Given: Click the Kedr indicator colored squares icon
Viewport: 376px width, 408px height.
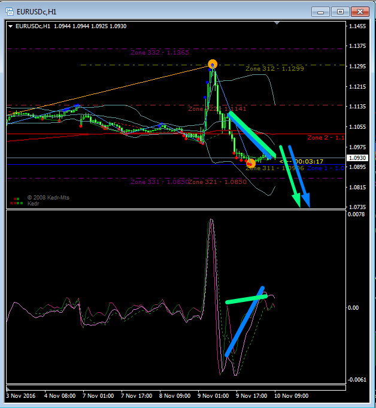Looking at the screenshot, I should click(x=16, y=201).
